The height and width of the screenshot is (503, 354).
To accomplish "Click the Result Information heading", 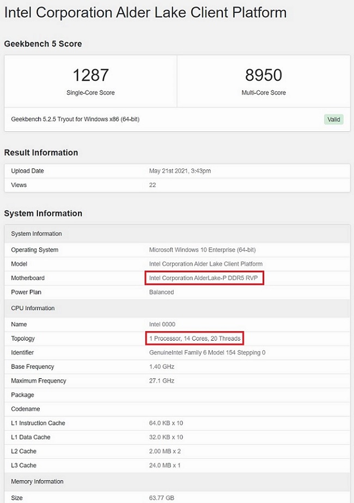I will click(x=41, y=153).
